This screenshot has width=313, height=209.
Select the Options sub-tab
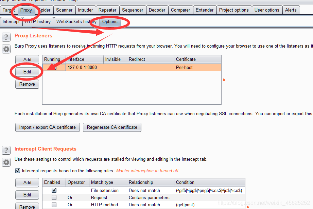tap(110, 21)
